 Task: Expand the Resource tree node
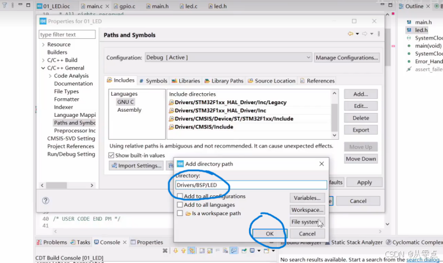point(44,45)
